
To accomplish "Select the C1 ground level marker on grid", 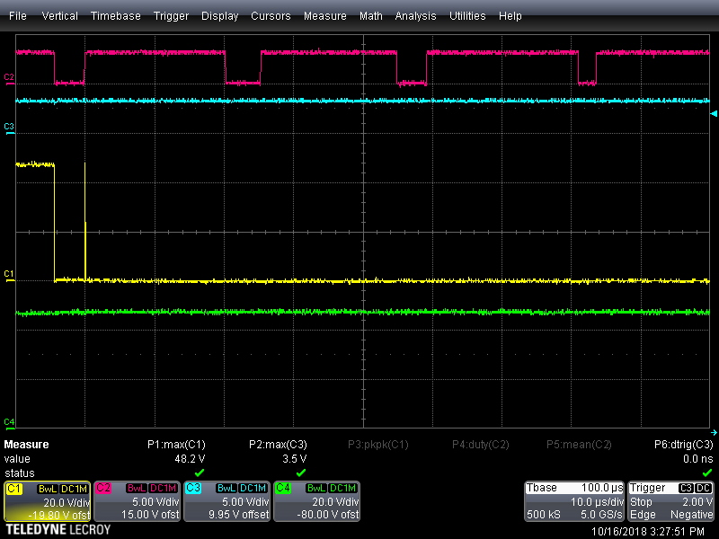I will (x=9, y=276).
